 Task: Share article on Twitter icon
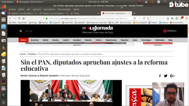click(x=166, y=76)
